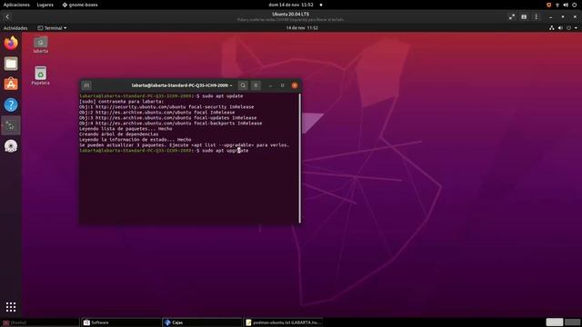The height and width of the screenshot is (327, 582).
Task: Switch to the Software taskbar window
Action: (121, 322)
